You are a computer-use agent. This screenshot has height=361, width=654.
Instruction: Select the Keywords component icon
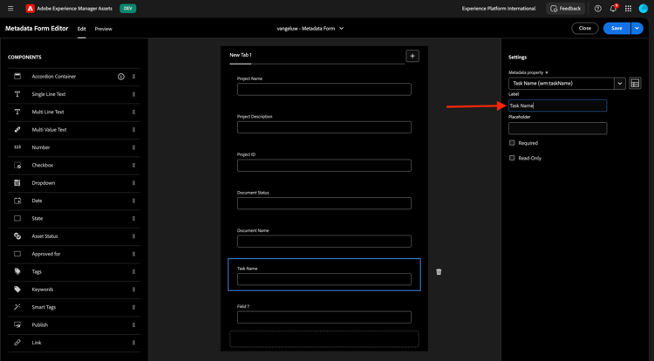click(17, 289)
